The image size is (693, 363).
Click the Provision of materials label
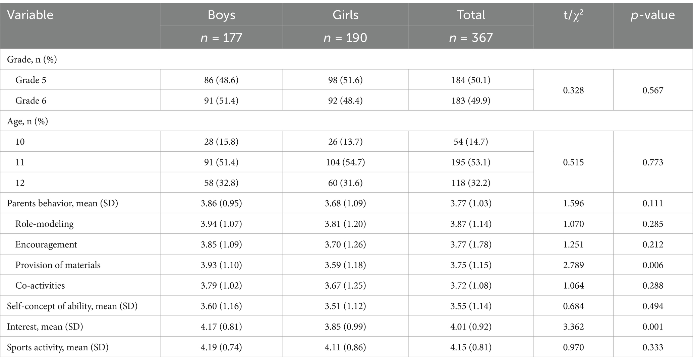tap(58, 265)
